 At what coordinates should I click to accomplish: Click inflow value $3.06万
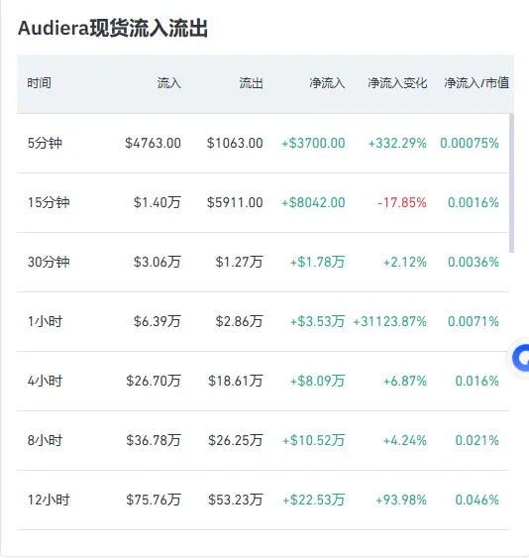click(x=158, y=262)
